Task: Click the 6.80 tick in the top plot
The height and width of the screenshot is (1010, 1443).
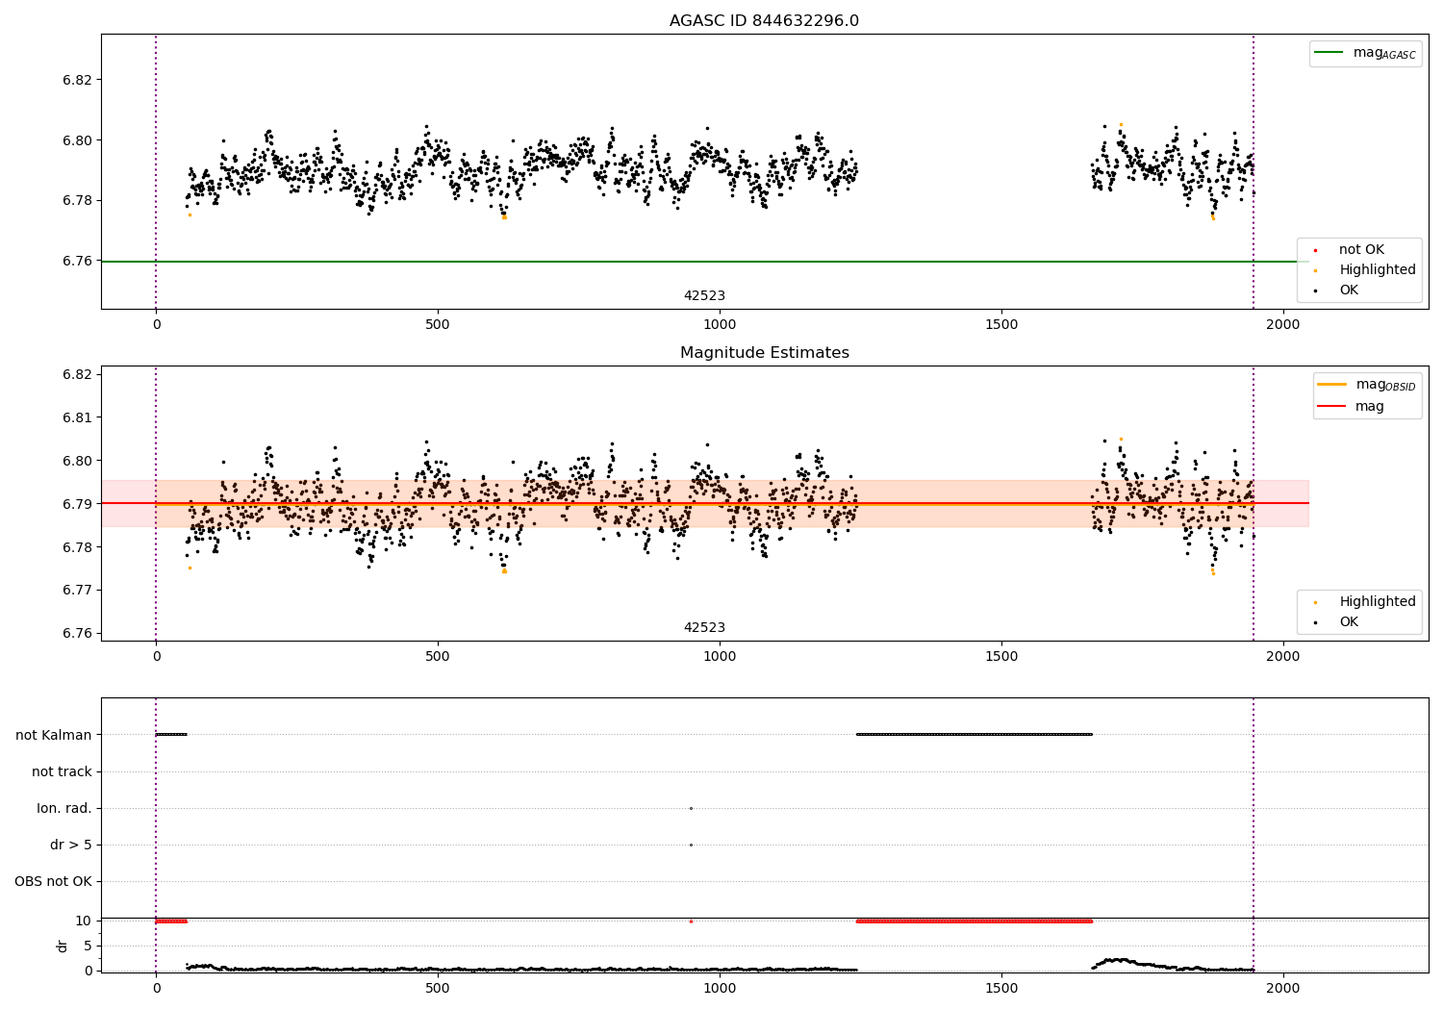Action: coord(77,140)
